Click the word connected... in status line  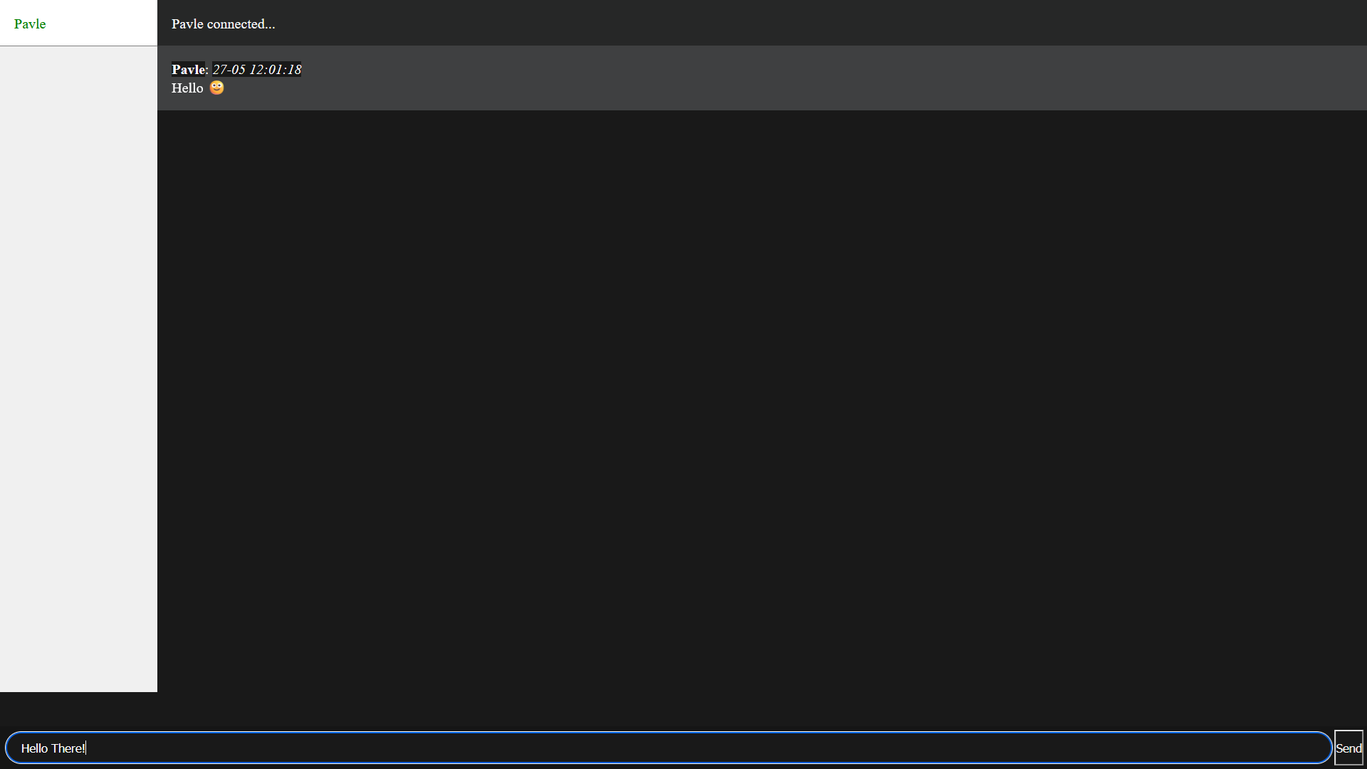(x=241, y=23)
